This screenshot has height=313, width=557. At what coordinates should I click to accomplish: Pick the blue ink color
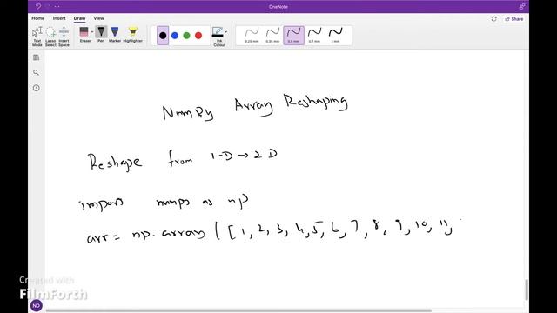coord(175,36)
